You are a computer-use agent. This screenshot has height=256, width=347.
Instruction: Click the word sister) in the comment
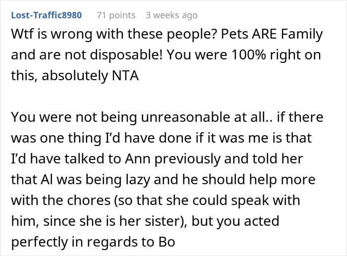click(x=166, y=221)
